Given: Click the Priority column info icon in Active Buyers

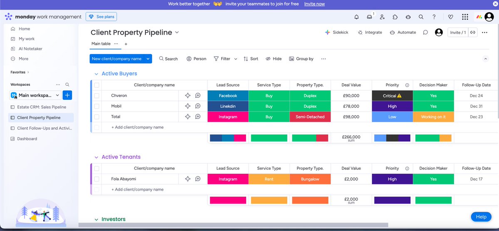Looking at the screenshot, I should [x=407, y=85].
